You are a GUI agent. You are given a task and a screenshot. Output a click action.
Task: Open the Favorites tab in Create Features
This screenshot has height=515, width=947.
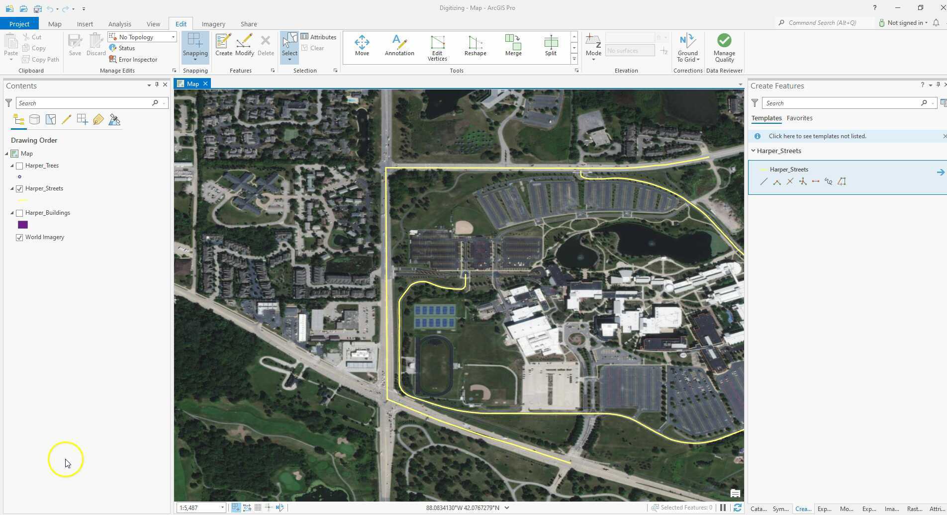[799, 118]
